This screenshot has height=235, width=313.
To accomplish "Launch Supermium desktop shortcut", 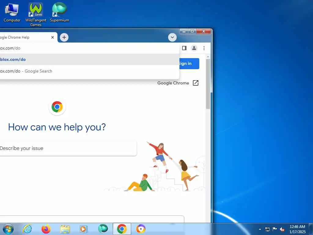I will (x=60, y=12).
